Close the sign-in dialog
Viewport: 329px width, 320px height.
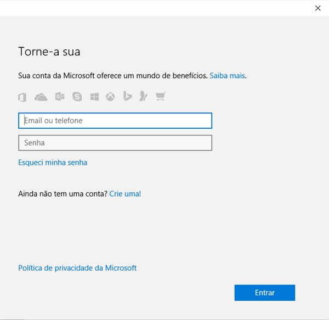(318, 8)
